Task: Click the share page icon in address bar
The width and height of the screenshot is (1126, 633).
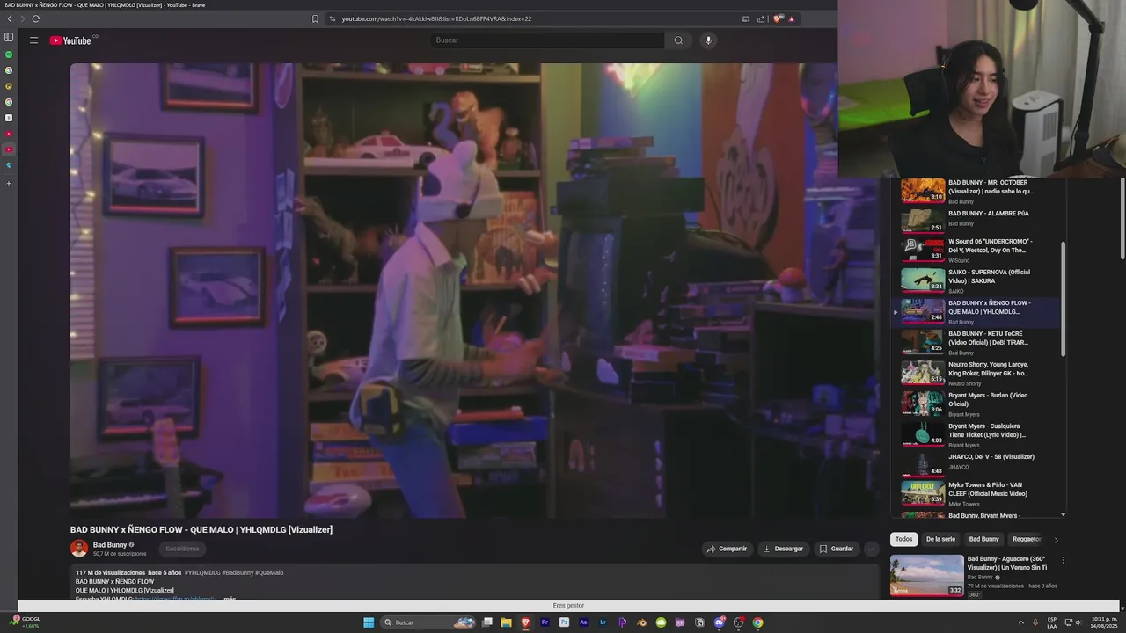Action: [x=761, y=18]
